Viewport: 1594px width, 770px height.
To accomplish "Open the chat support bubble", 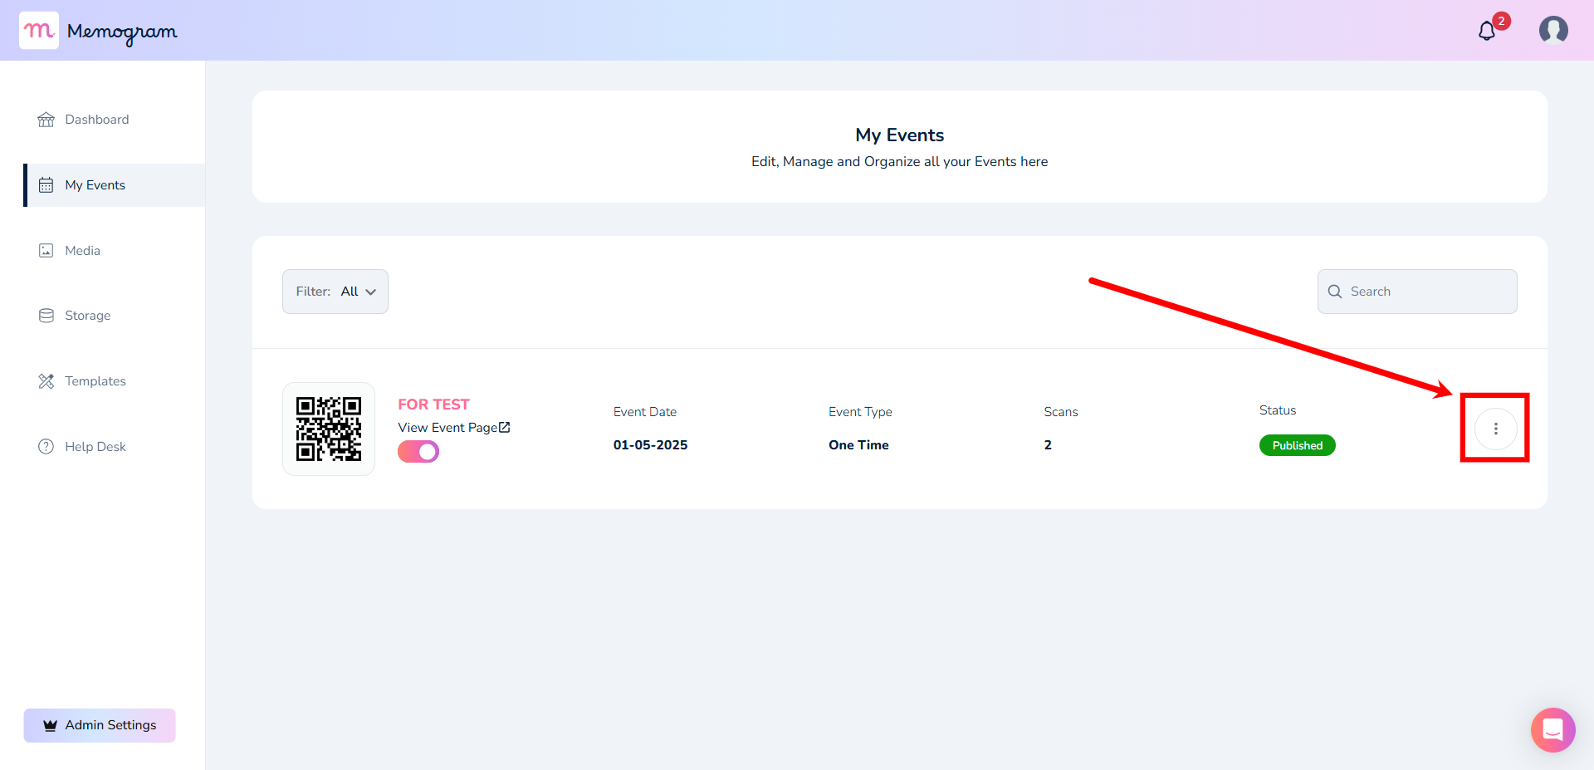I will [1552, 729].
